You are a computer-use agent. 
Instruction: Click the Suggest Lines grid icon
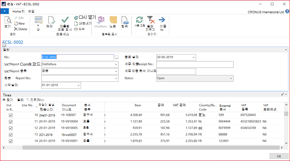click(x=39, y=20)
